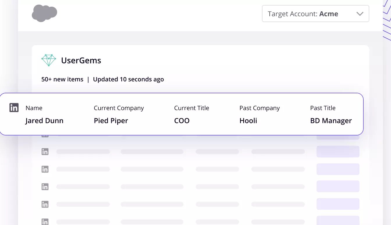Click the "50+ new items" text

[x=62, y=79]
